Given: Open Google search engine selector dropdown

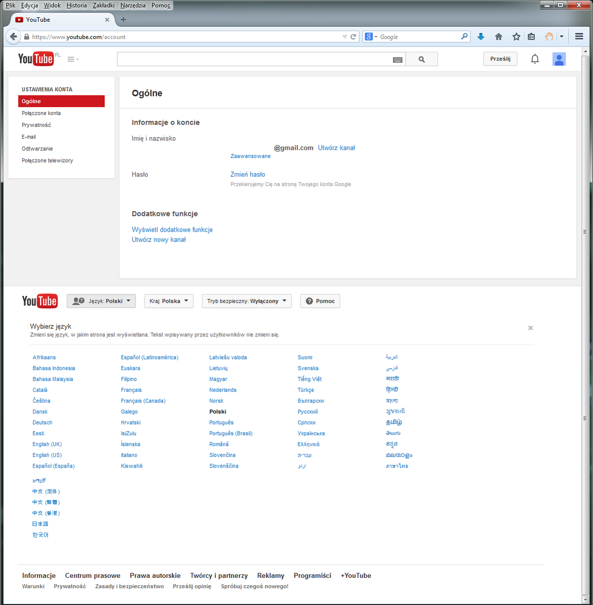Looking at the screenshot, I should point(371,37).
